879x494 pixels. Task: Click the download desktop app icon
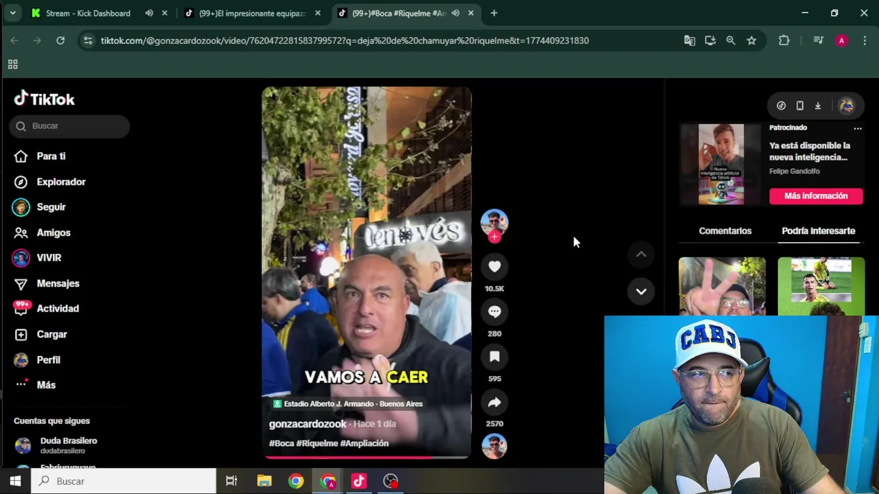click(818, 106)
